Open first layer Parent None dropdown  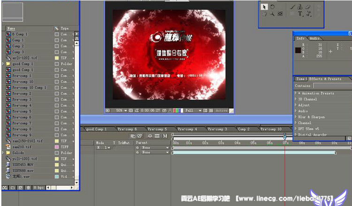coord(155,147)
